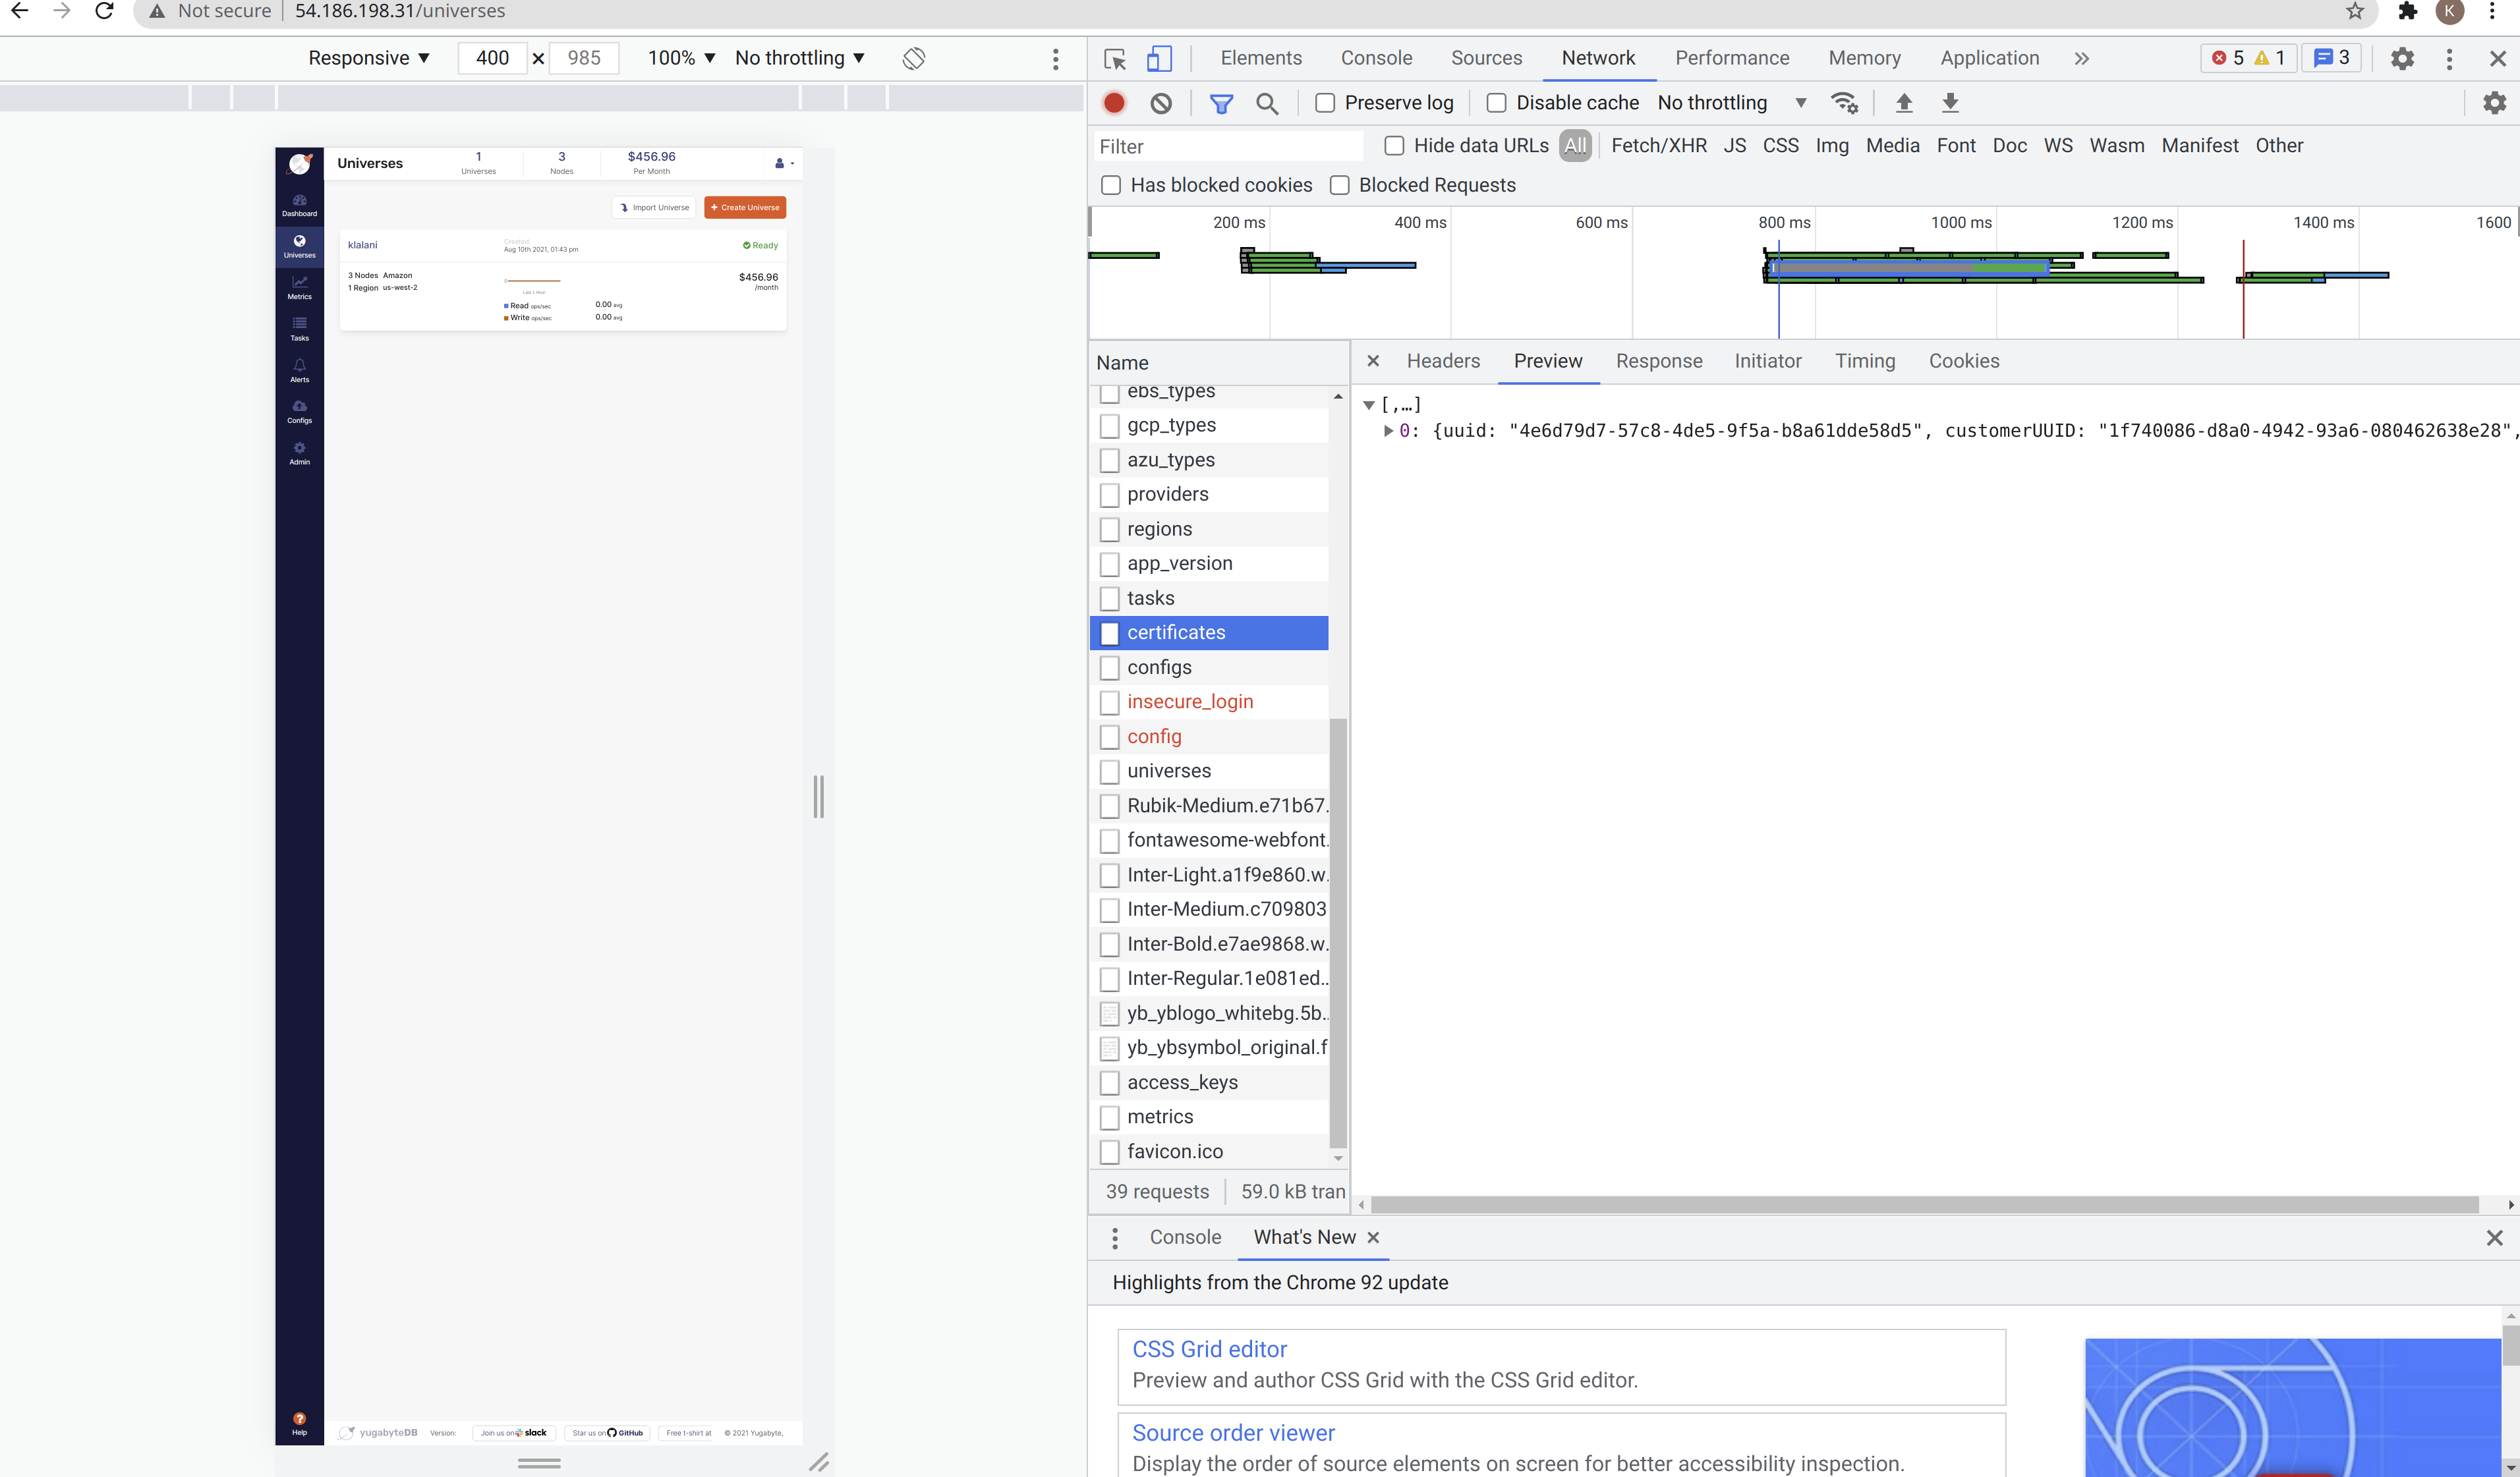Open Dashboard in Yugabyte sidebar

click(x=299, y=205)
